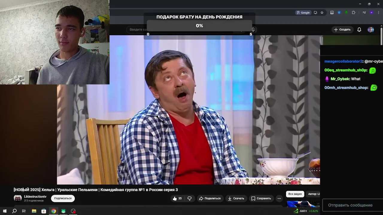Click the Создать button on YouTube

[342, 30]
